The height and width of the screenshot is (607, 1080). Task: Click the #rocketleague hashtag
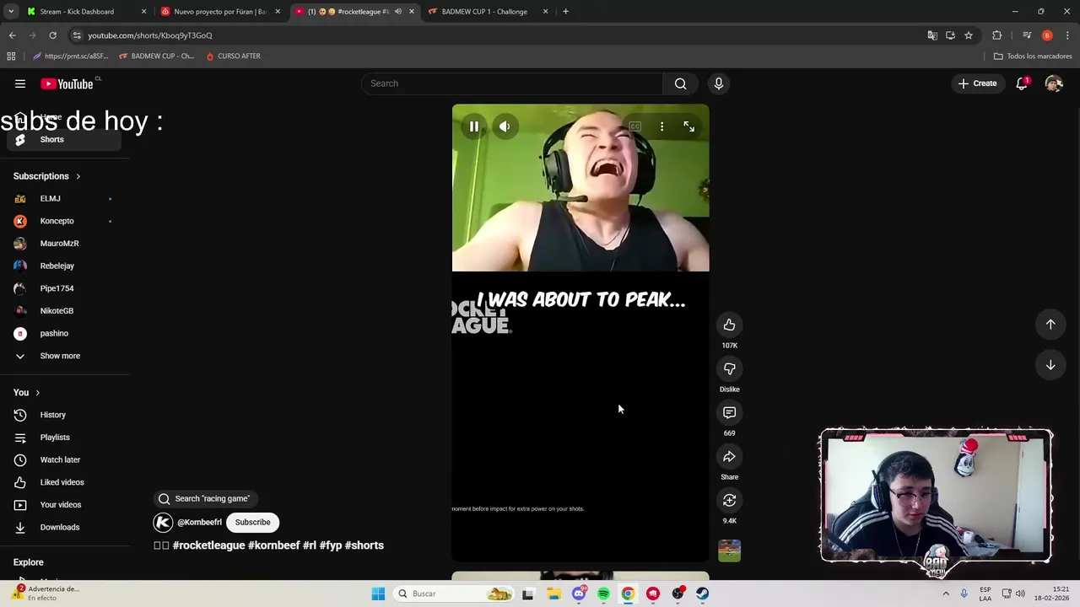point(208,545)
